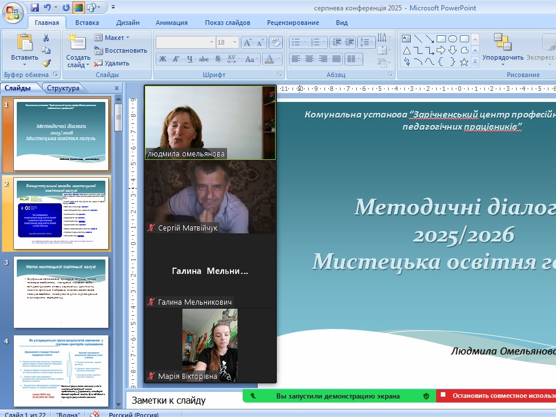Screen dimensions: 556x417
Task: Increase font size with the large A
Action: (247, 42)
